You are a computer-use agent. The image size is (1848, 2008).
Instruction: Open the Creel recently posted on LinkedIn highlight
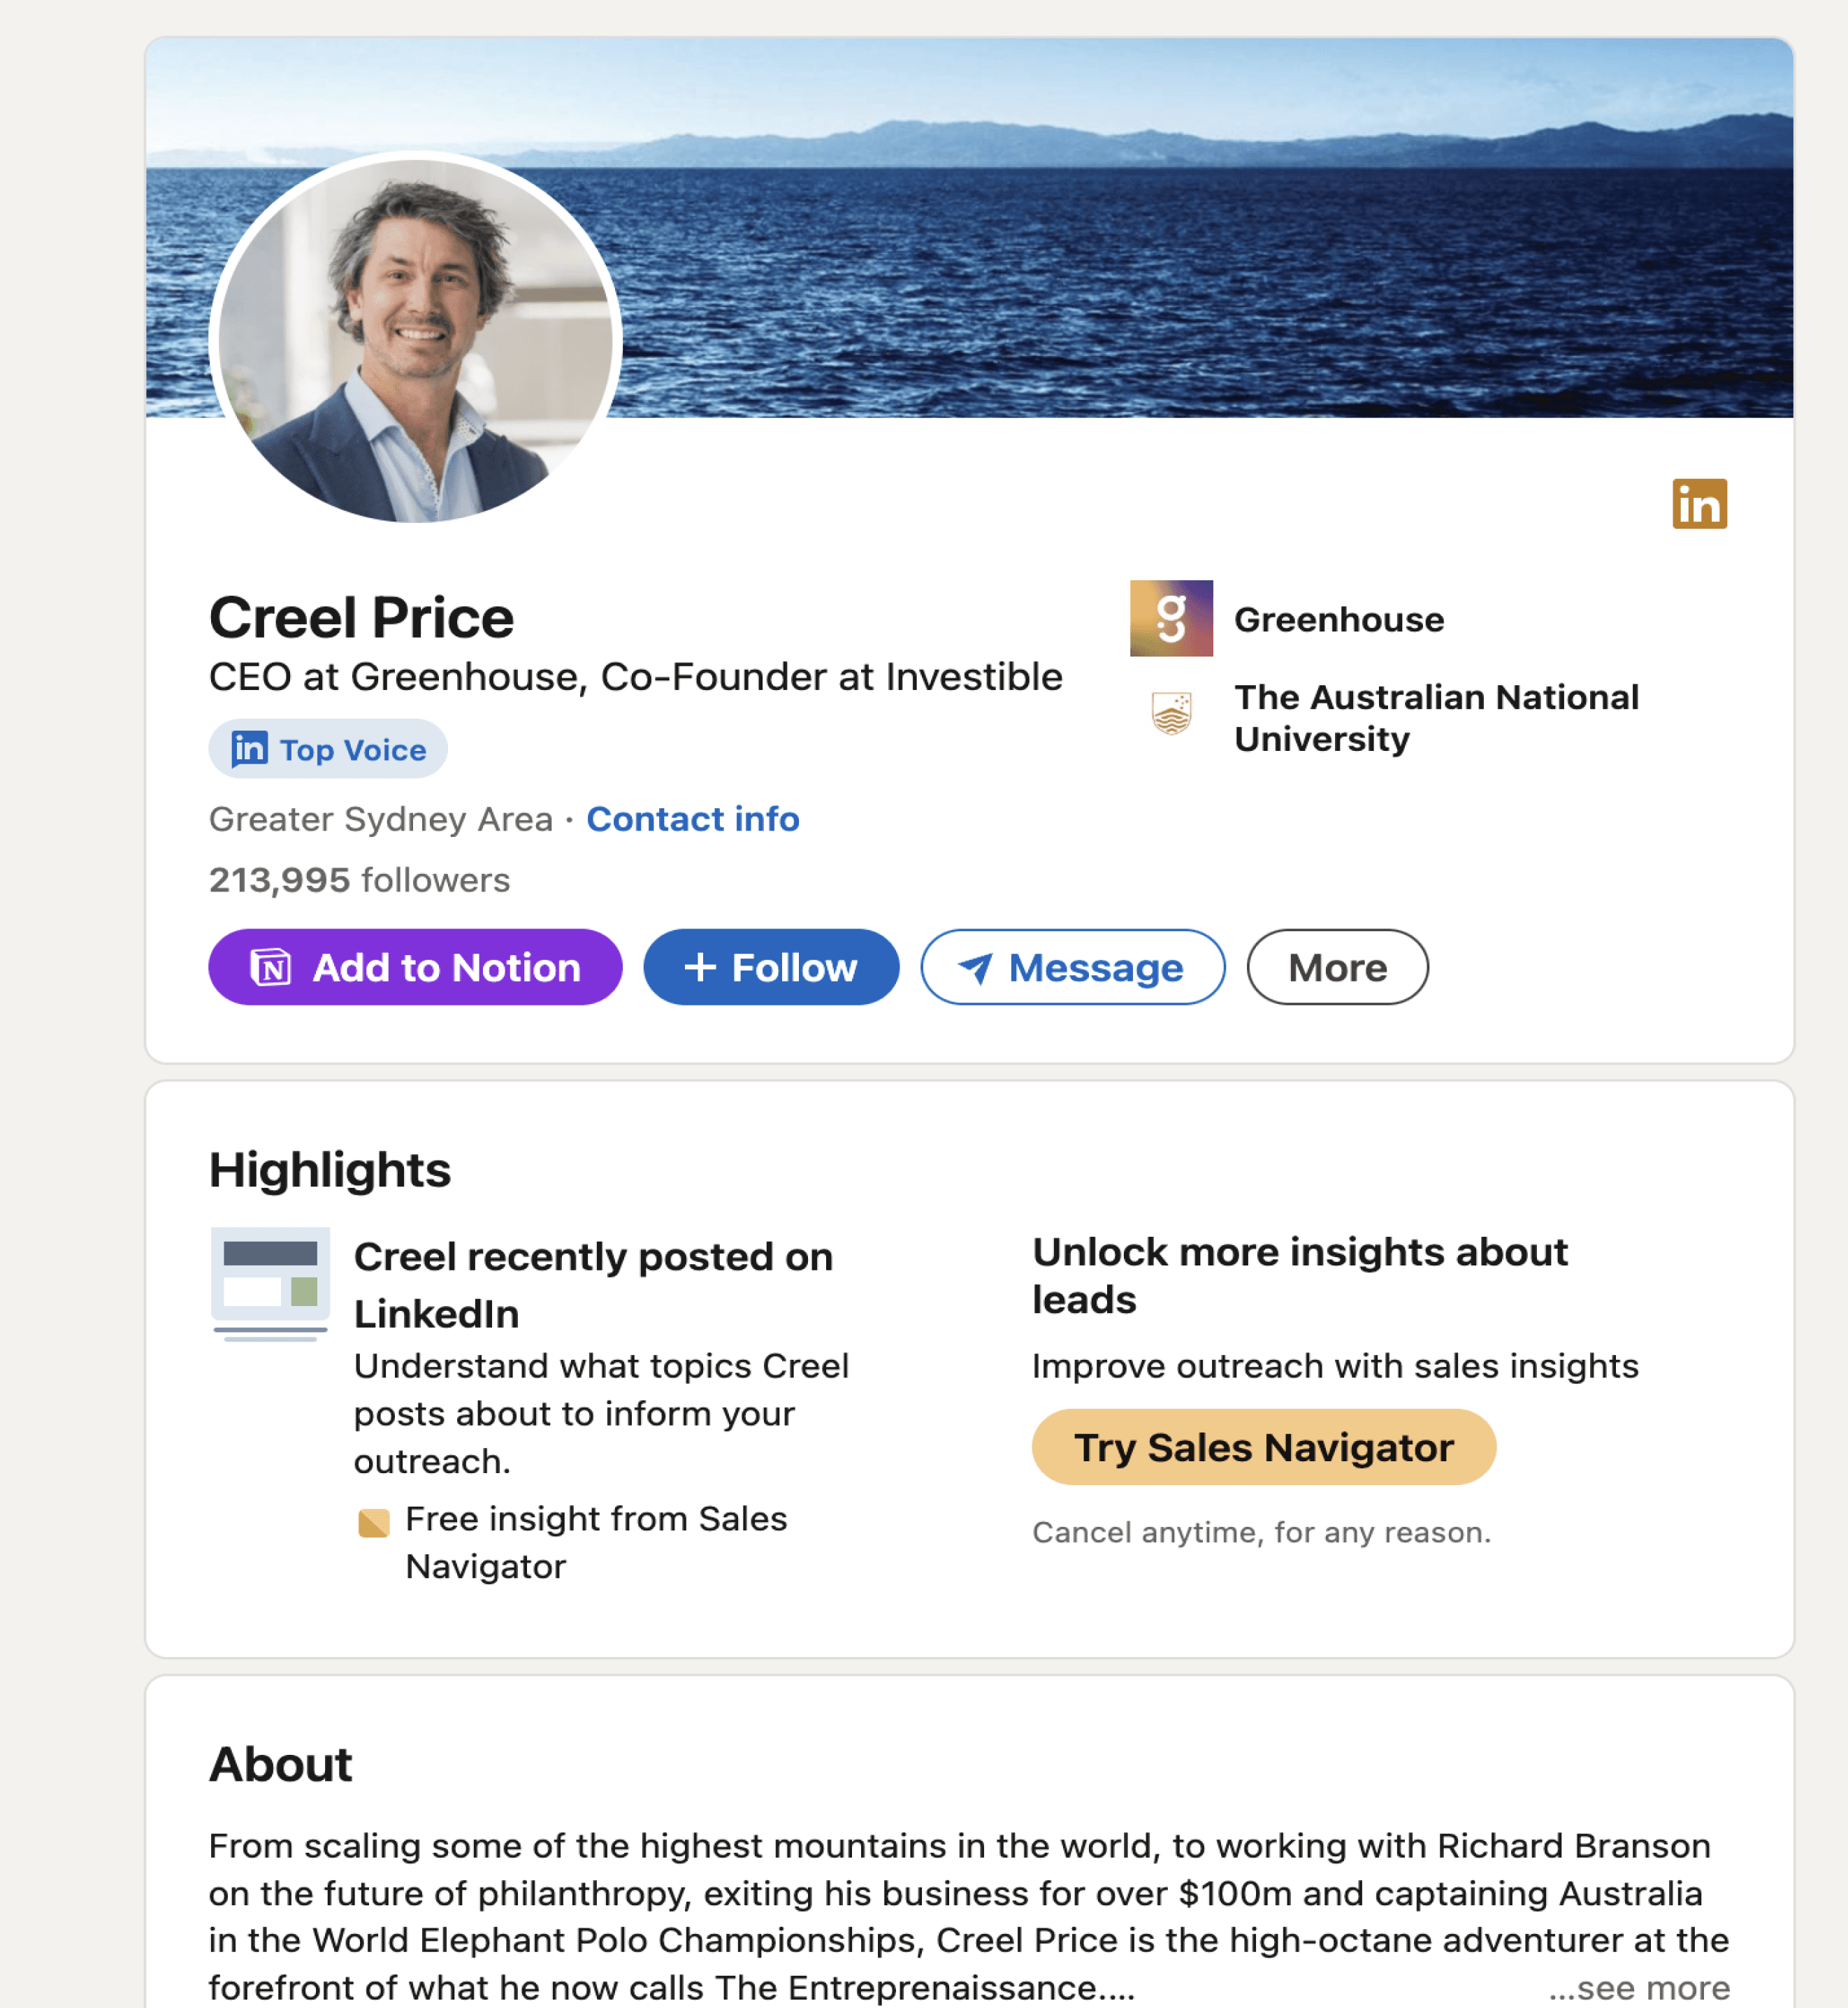click(593, 1284)
